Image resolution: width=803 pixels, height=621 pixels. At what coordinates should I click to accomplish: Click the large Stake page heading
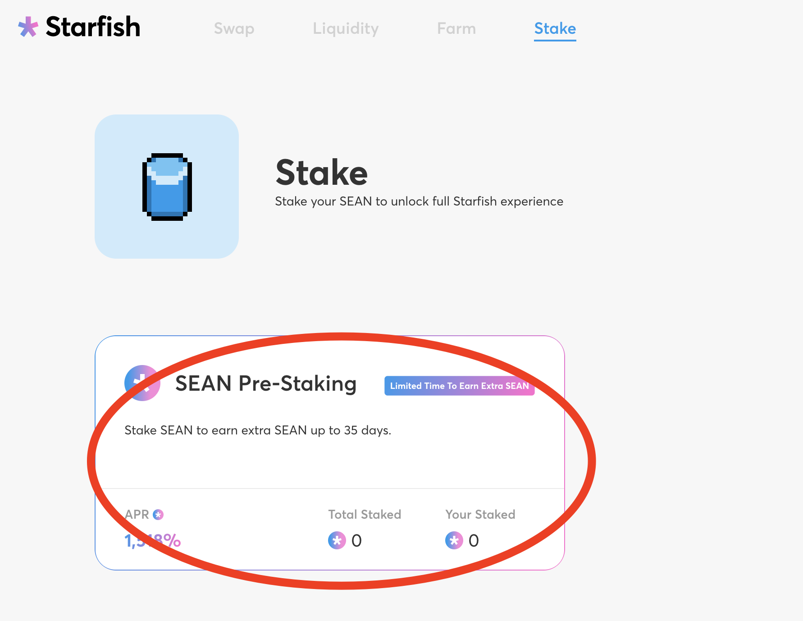(x=322, y=173)
